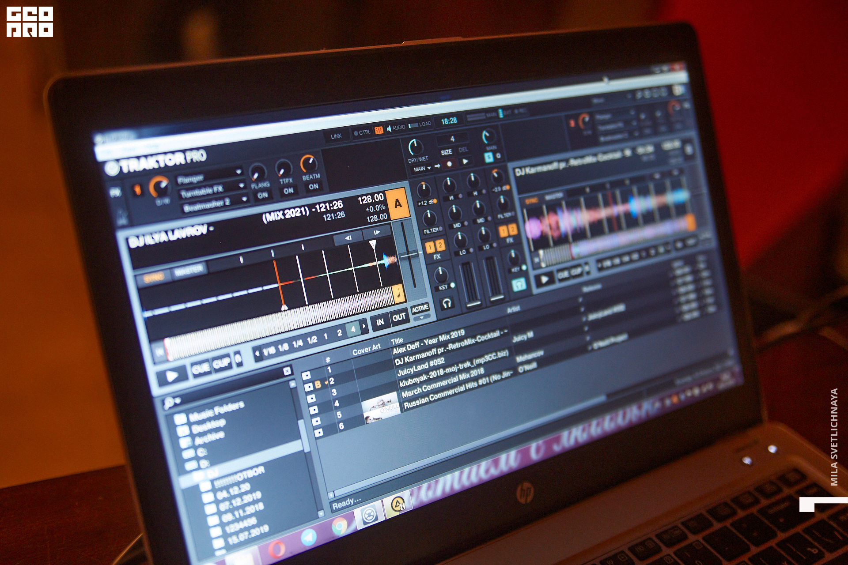This screenshot has width=848, height=565.
Task: Click the loop recorder record button
Action: [449, 163]
